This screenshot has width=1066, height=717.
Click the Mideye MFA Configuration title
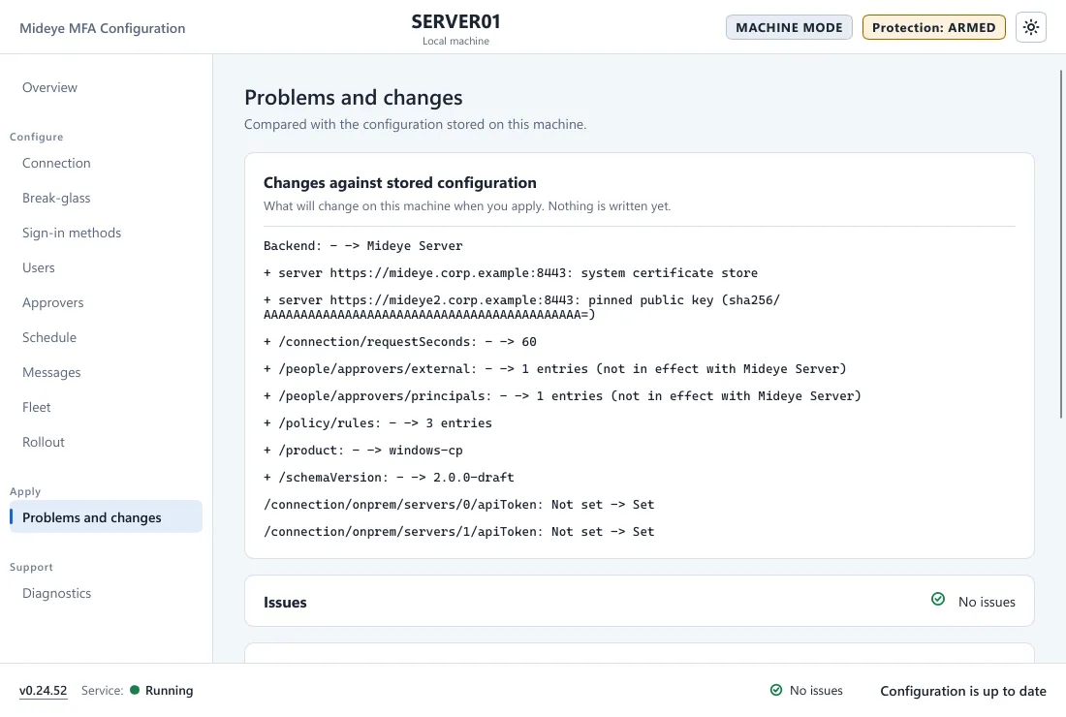(102, 28)
